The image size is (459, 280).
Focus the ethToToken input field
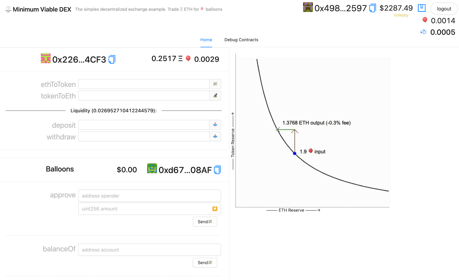coord(144,84)
